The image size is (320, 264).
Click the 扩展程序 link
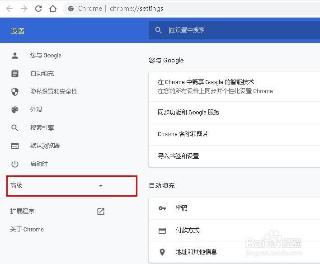pyautogui.click(x=22, y=211)
